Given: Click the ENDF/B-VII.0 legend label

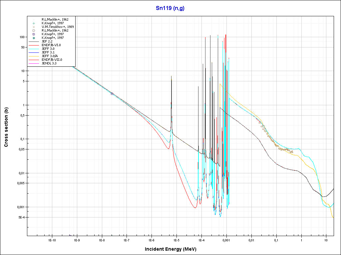Looking at the screenshot, I should pyautogui.click(x=52, y=60).
